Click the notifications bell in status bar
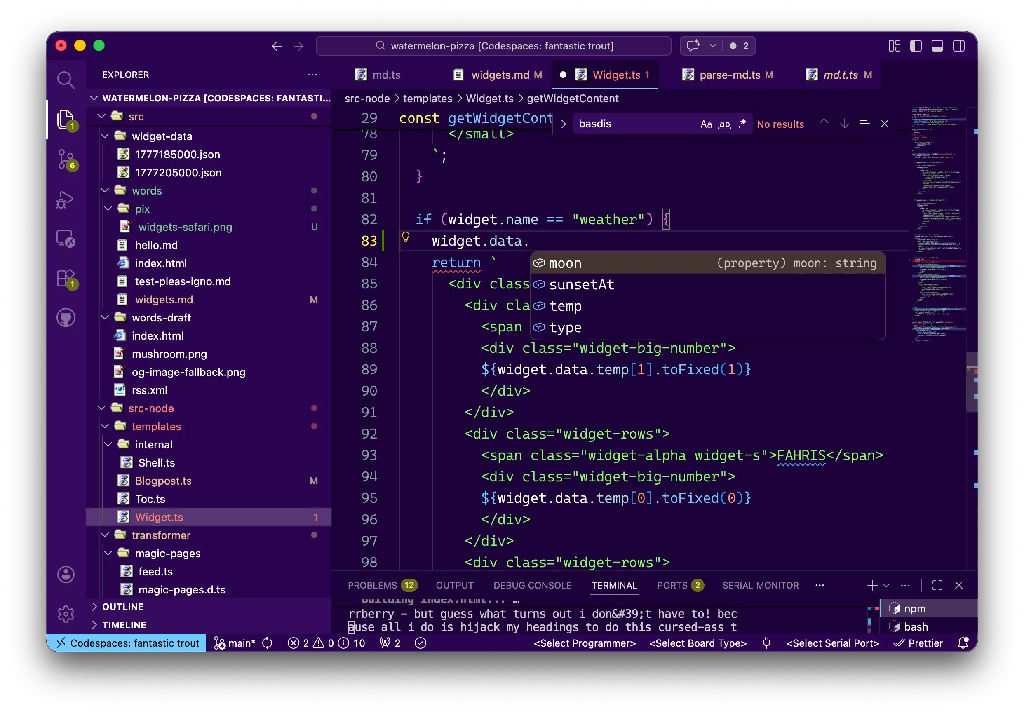The image size is (1024, 713). [x=963, y=643]
